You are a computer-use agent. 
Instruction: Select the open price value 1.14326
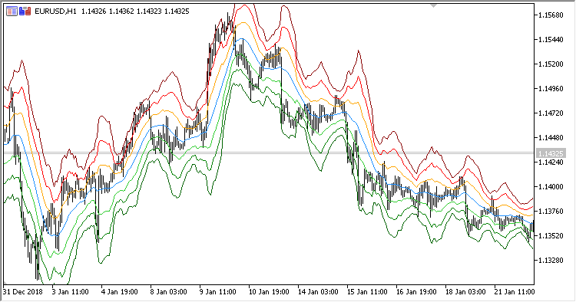[x=94, y=11]
